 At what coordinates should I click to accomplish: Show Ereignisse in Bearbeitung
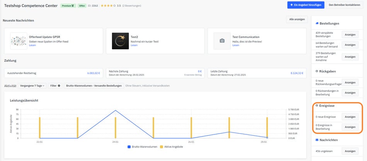point(350,127)
